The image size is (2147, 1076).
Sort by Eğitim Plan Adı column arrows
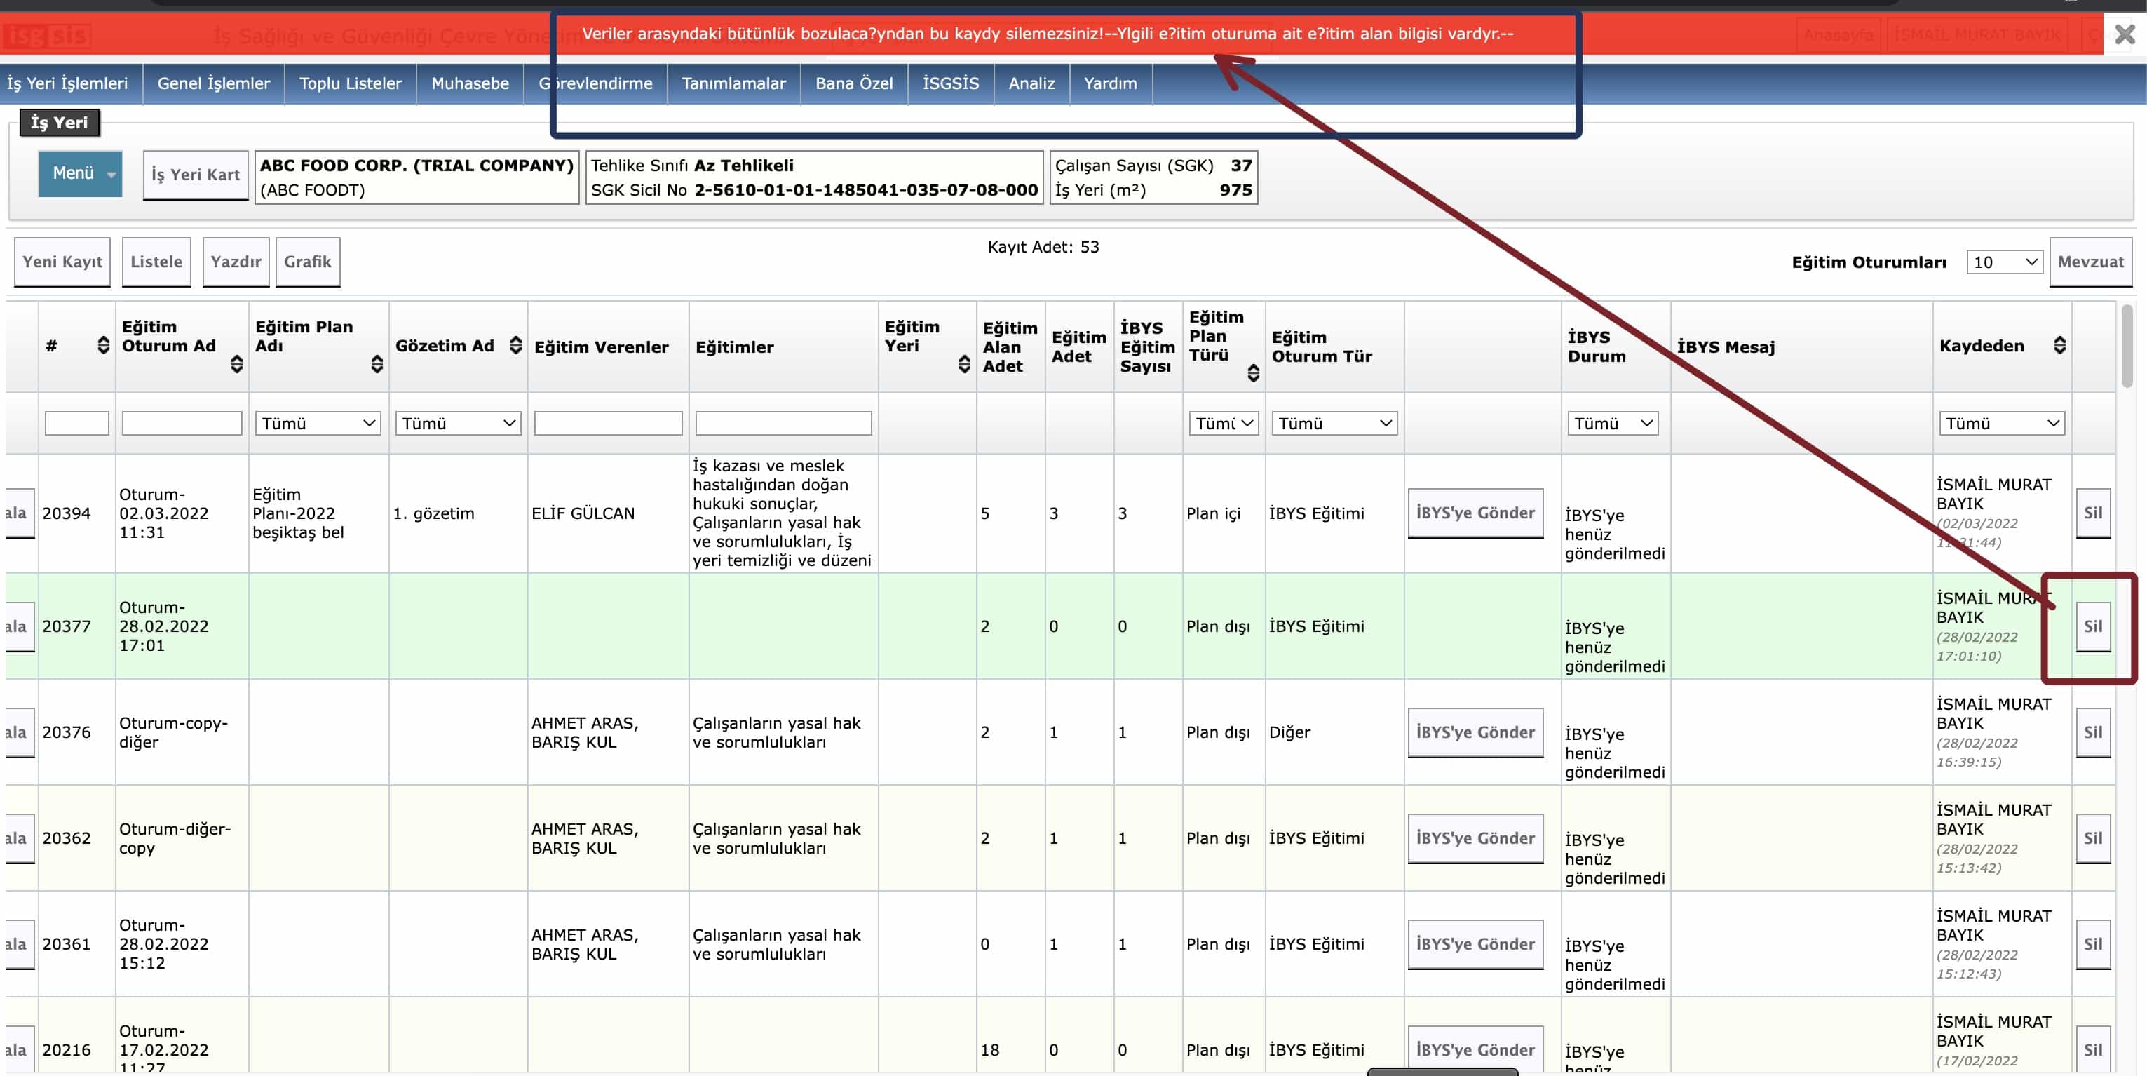377,364
